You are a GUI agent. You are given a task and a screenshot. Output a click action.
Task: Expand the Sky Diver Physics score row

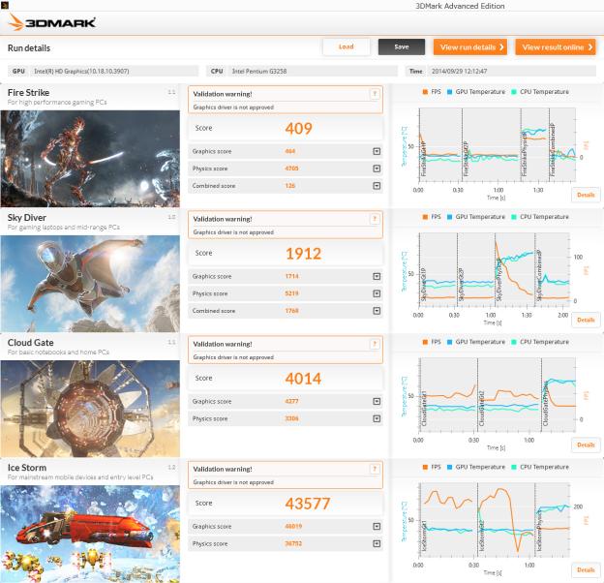[x=377, y=293]
